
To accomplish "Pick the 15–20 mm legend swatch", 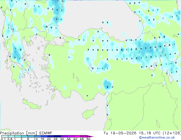I will point(44,136).
